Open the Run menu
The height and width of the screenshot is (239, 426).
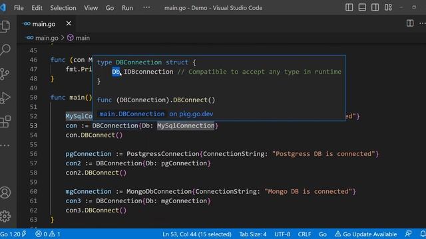tap(127, 8)
